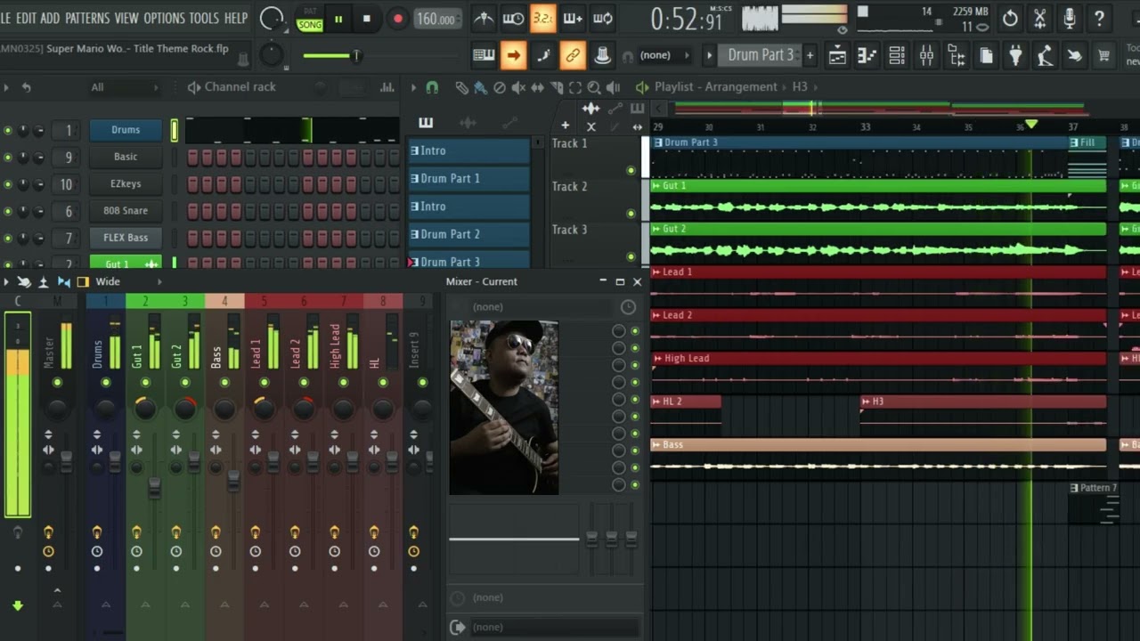Stop playback
Screen dimensions: 1140x641
(366, 19)
